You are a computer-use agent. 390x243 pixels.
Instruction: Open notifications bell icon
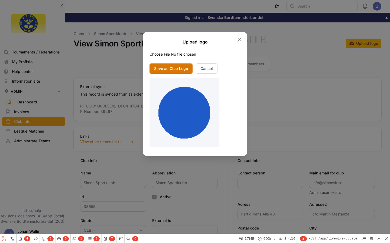[x=365, y=6]
